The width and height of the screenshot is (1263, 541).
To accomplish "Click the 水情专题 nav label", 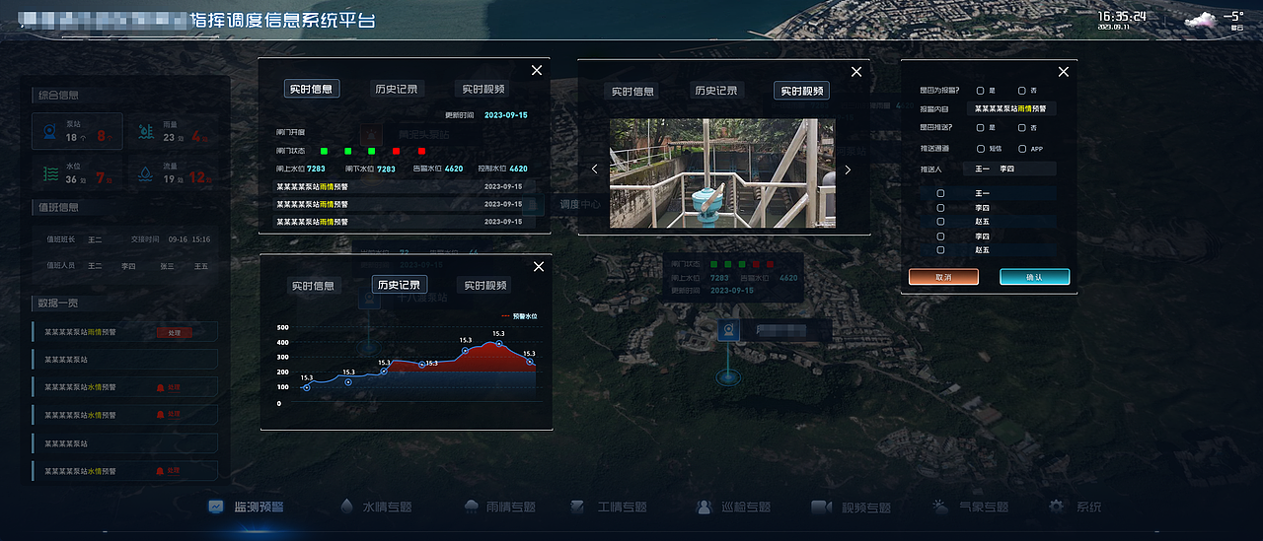I will (388, 507).
